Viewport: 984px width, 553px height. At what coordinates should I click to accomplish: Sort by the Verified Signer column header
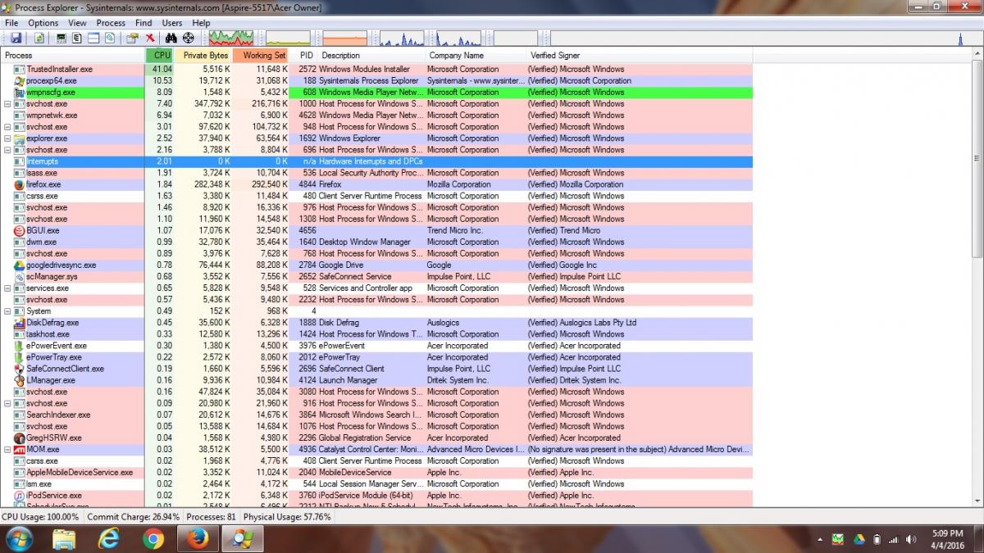point(640,56)
